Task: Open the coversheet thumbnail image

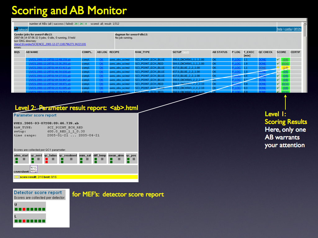Action: click(34, 169)
